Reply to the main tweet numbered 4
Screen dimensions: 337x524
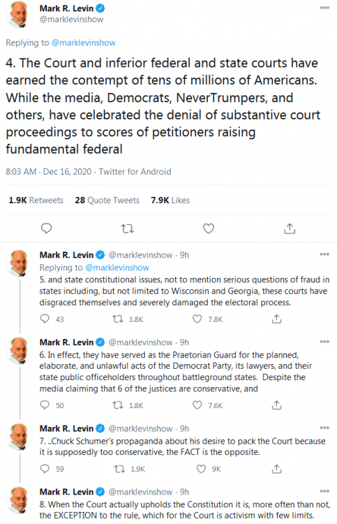coord(46,228)
